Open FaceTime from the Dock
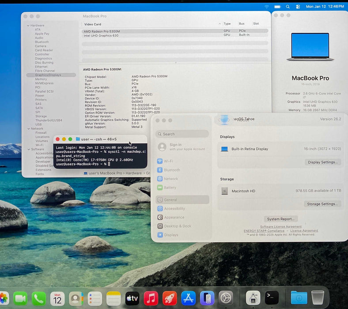Viewport: 348px width, 309px height. (x=20, y=298)
